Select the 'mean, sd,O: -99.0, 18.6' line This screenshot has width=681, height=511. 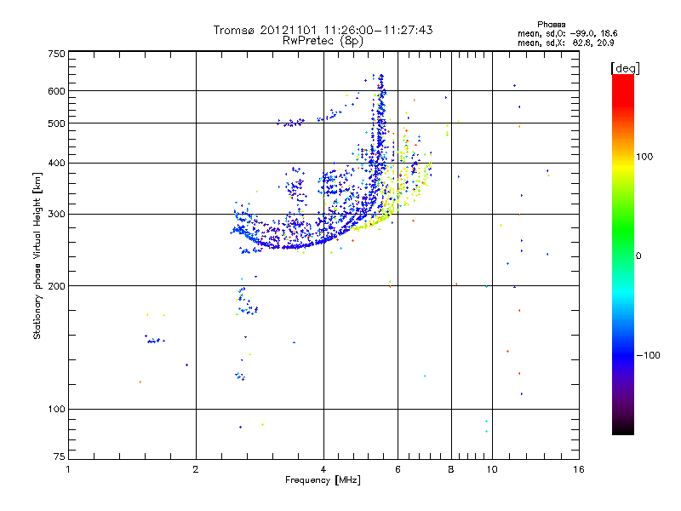coord(567,33)
